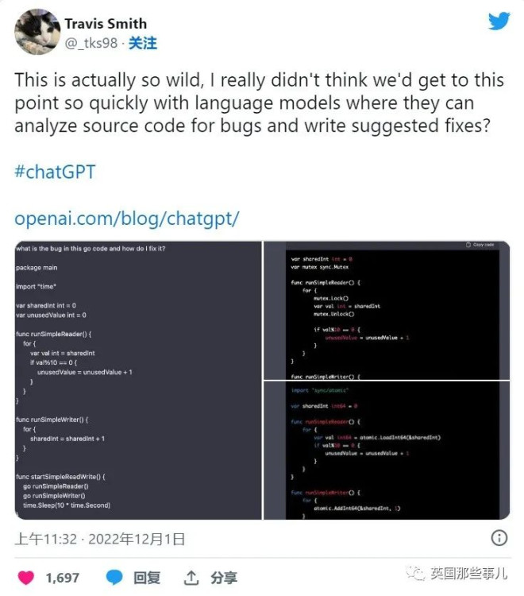Open the #chatGPT hashtag
The image size is (524, 596).
[x=55, y=172]
